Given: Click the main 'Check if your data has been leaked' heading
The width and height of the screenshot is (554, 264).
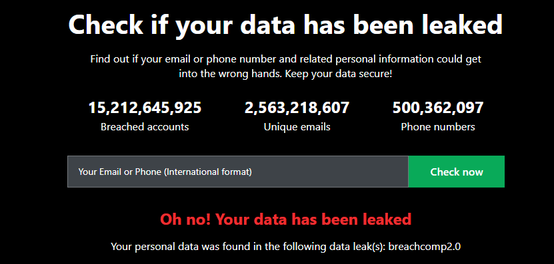Looking at the screenshot, I should (285, 24).
